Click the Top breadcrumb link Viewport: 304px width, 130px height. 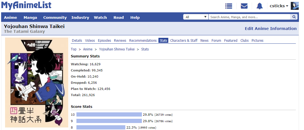tap(74, 49)
